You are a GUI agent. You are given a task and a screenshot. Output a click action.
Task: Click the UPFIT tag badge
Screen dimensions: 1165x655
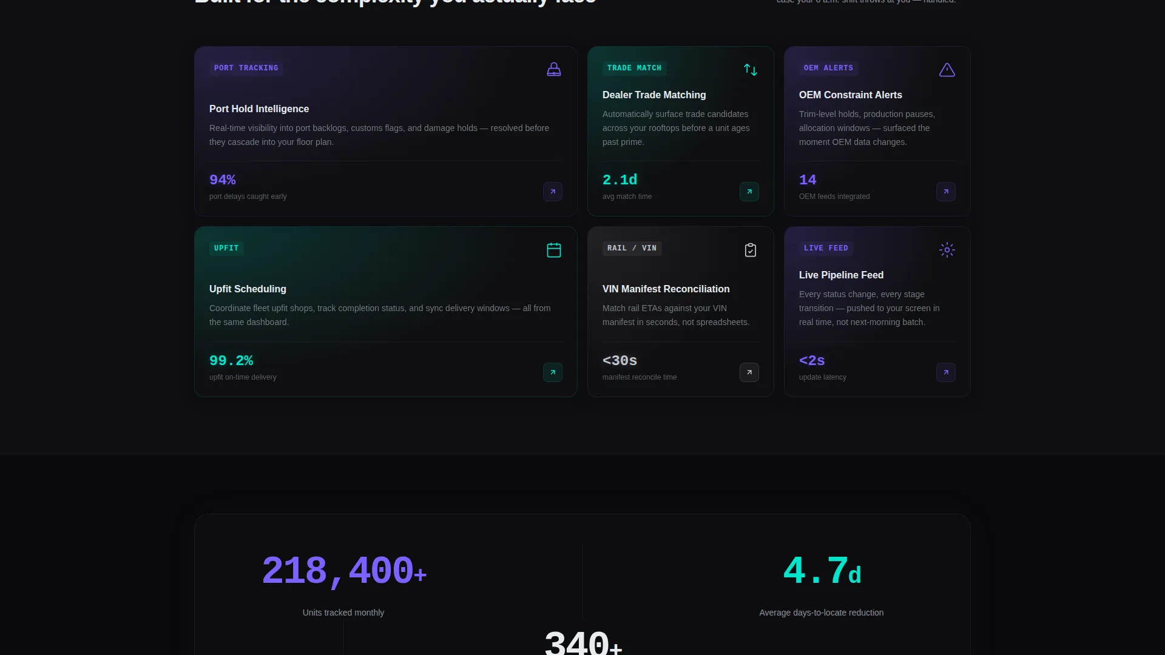pyautogui.click(x=226, y=248)
